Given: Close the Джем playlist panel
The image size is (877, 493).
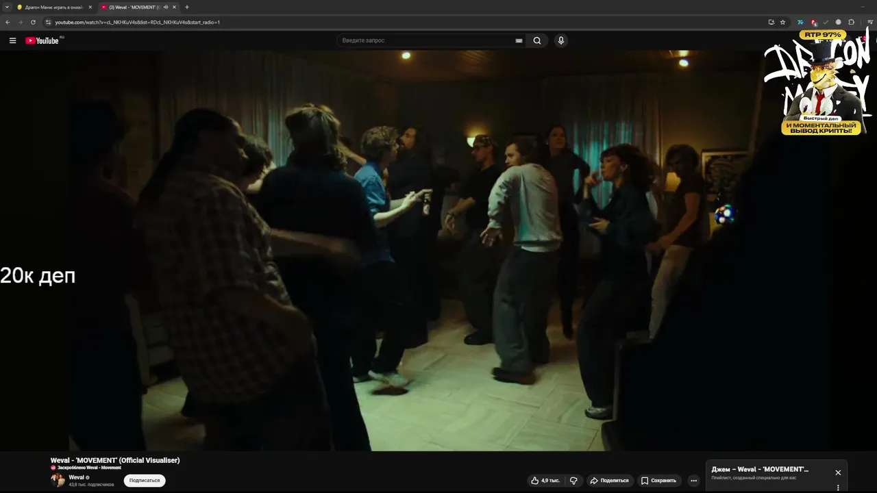Looking at the screenshot, I should coord(838,472).
